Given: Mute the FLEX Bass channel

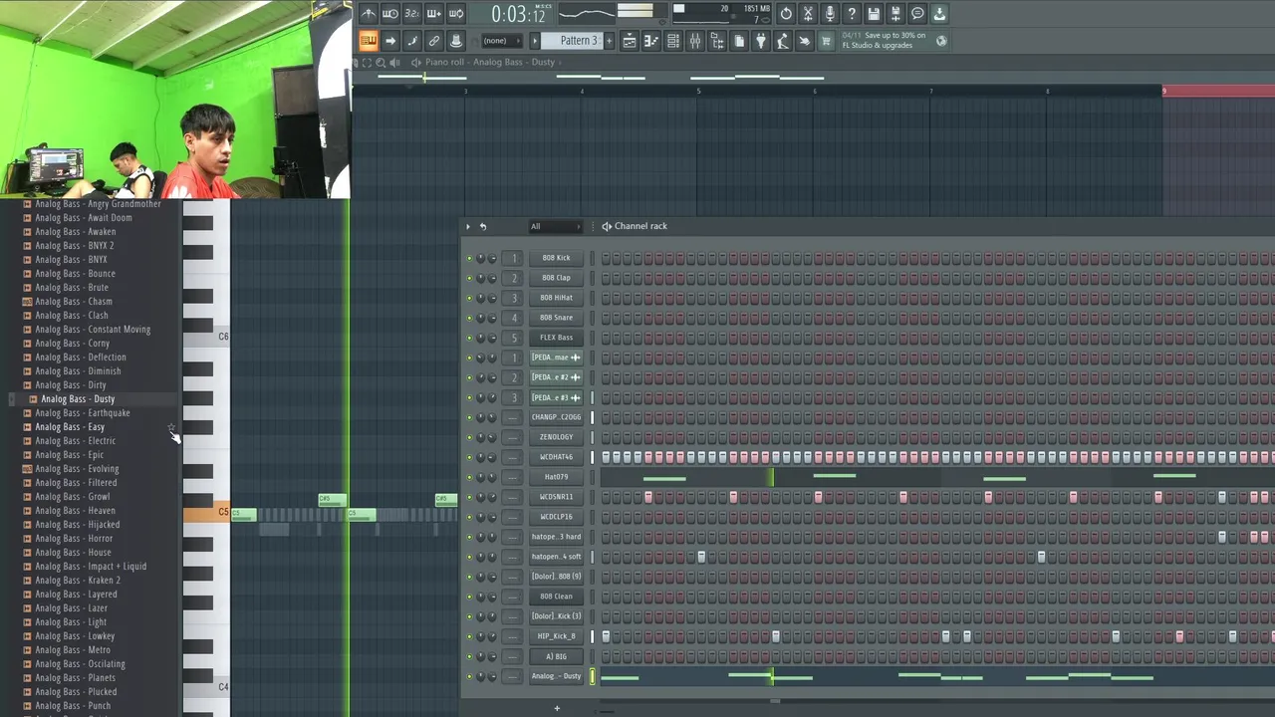Looking at the screenshot, I should [469, 338].
